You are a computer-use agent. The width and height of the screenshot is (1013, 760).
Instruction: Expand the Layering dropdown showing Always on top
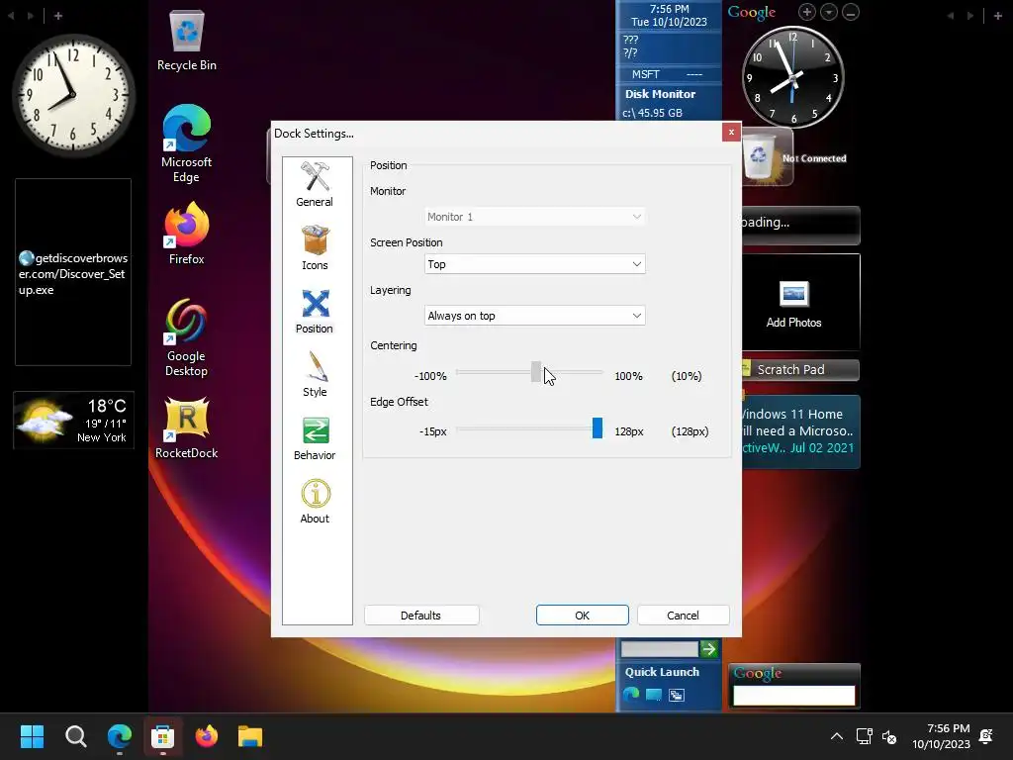coord(534,316)
